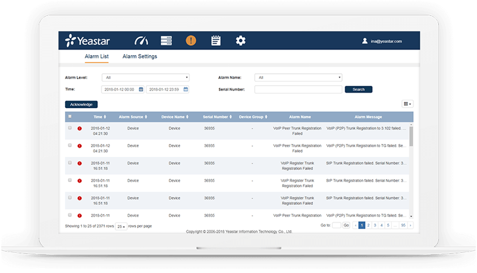The height and width of the screenshot is (273, 477).
Task: Click the orange alarm exclamation icon
Action: 191,41
